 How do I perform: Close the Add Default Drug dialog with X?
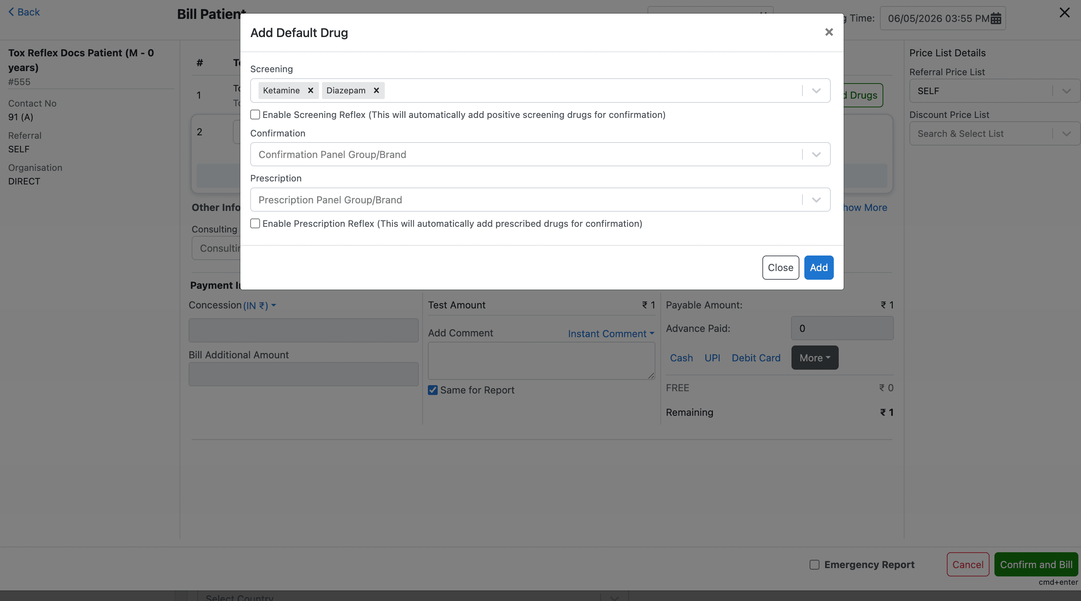coord(829,32)
